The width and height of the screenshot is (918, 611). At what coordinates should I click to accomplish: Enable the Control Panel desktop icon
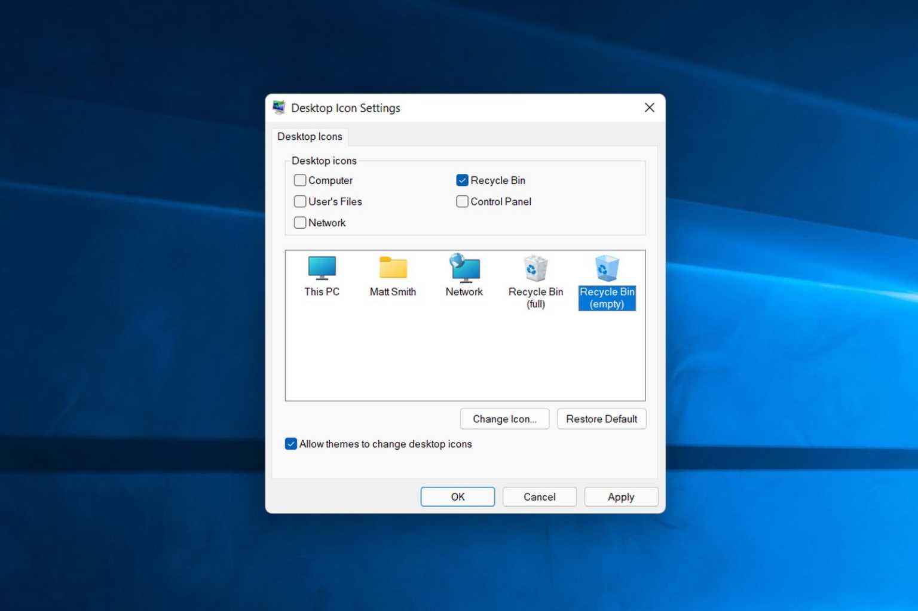pyautogui.click(x=462, y=201)
